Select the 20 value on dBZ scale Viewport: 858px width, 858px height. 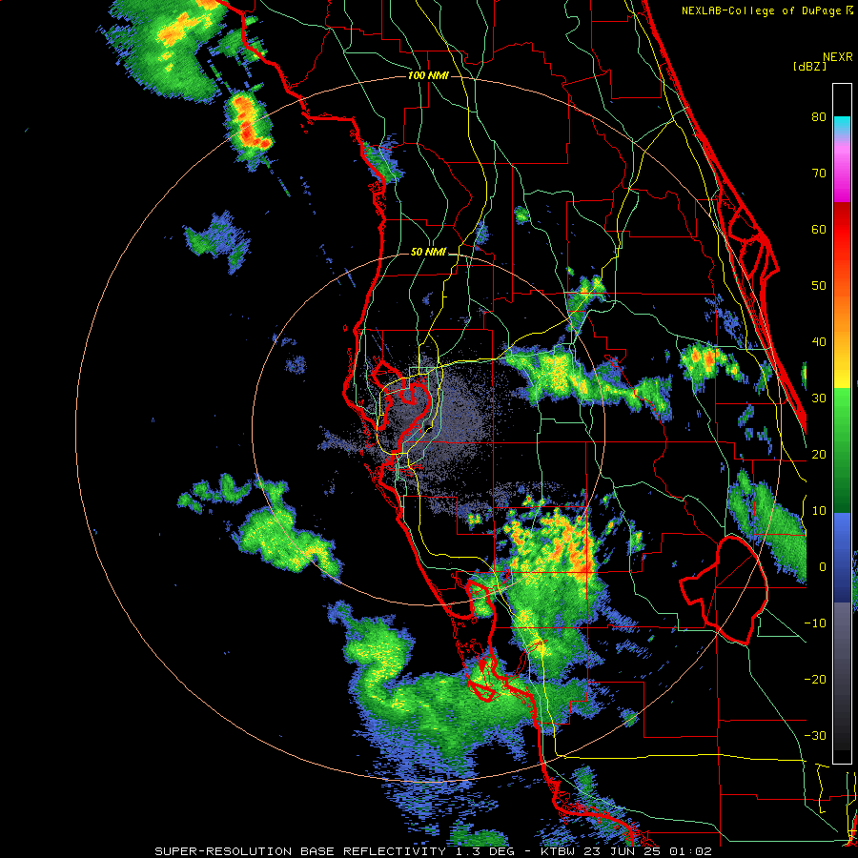(x=819, y=454)
